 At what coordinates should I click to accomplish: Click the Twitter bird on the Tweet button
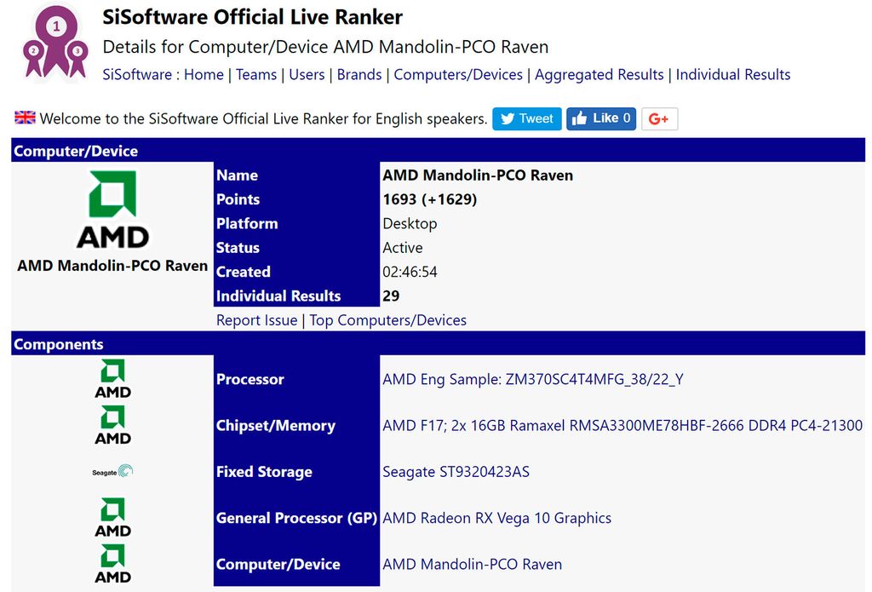tap(508, 118)
